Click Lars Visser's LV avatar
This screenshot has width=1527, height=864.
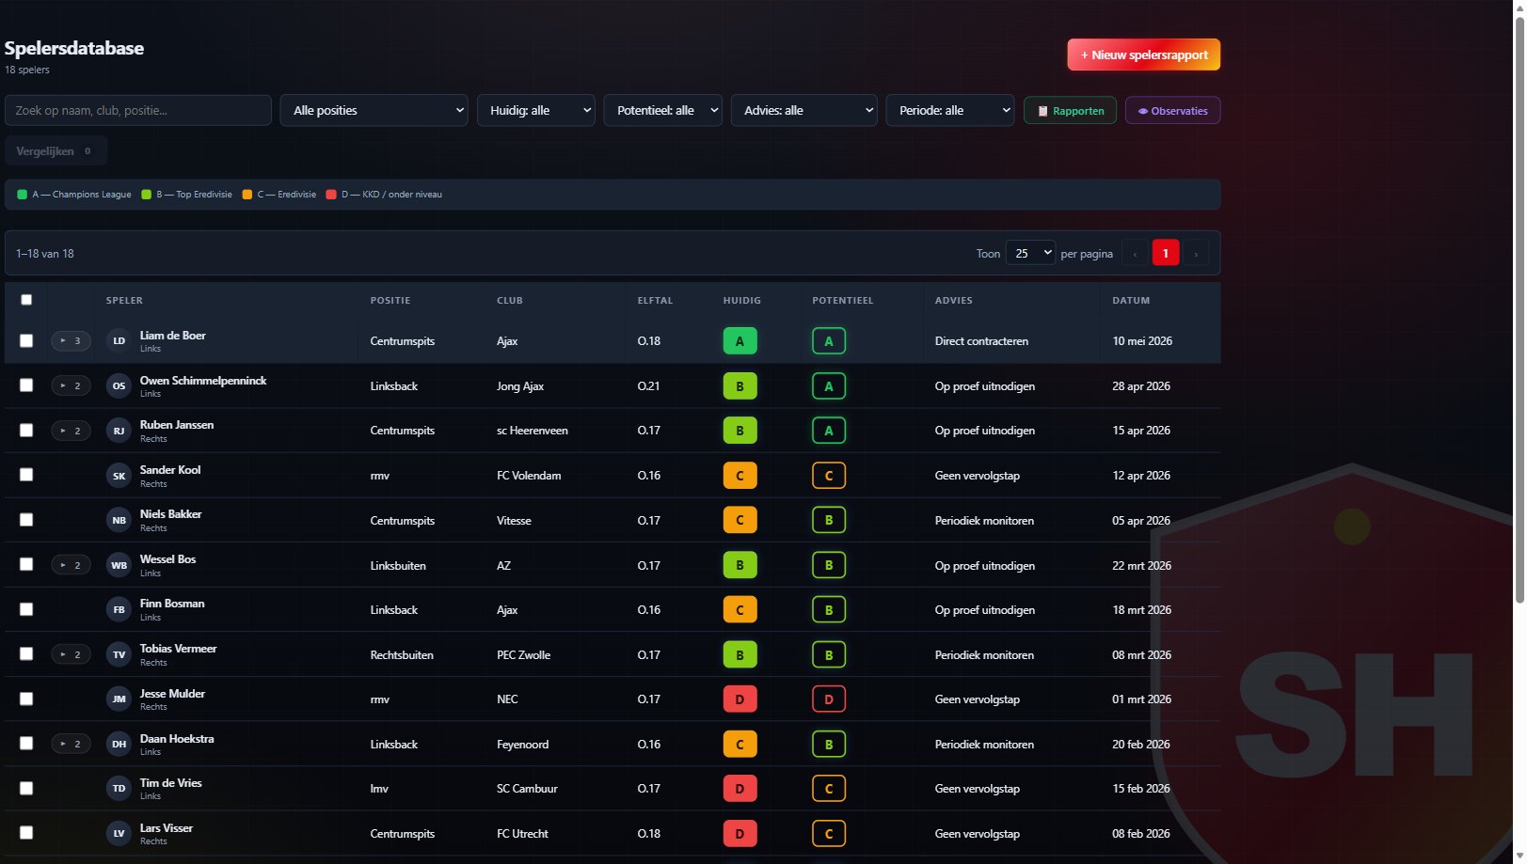(x=119, y=833)
